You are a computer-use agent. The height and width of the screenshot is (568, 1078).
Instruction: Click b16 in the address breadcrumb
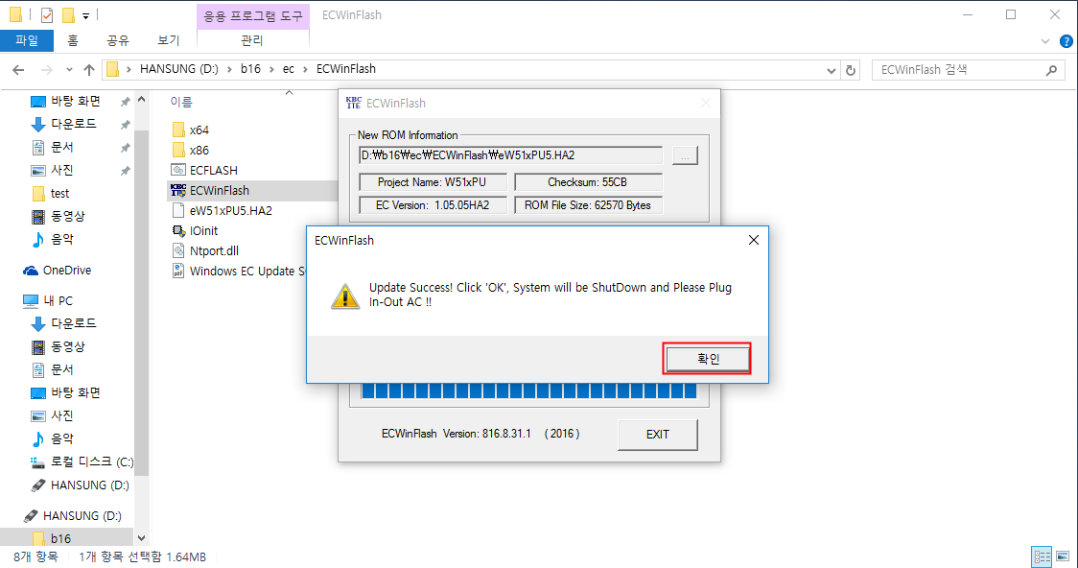click(250, 69)
